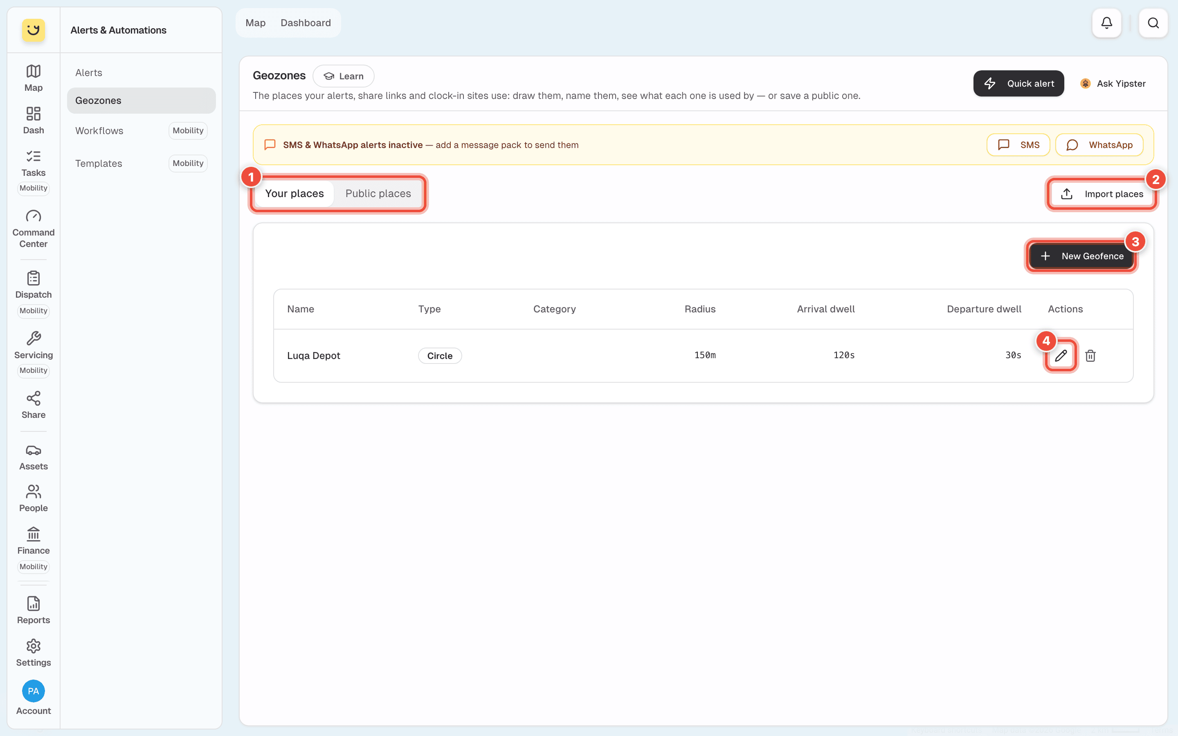1178x736 pixels.
Task: Go to Dash in the sidebar
Action: pyautogui.click(x=33, y=120)
